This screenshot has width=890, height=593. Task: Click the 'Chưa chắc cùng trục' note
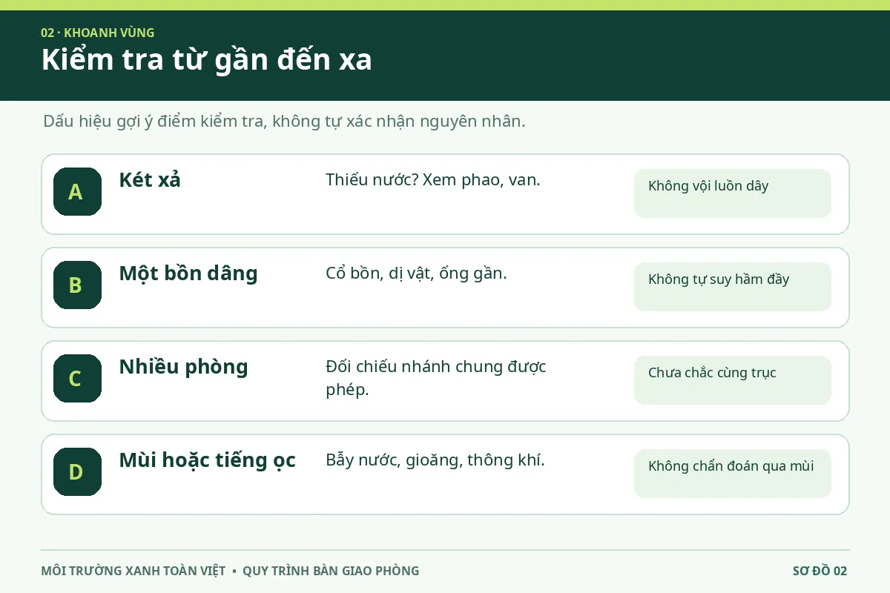(733, 380)
